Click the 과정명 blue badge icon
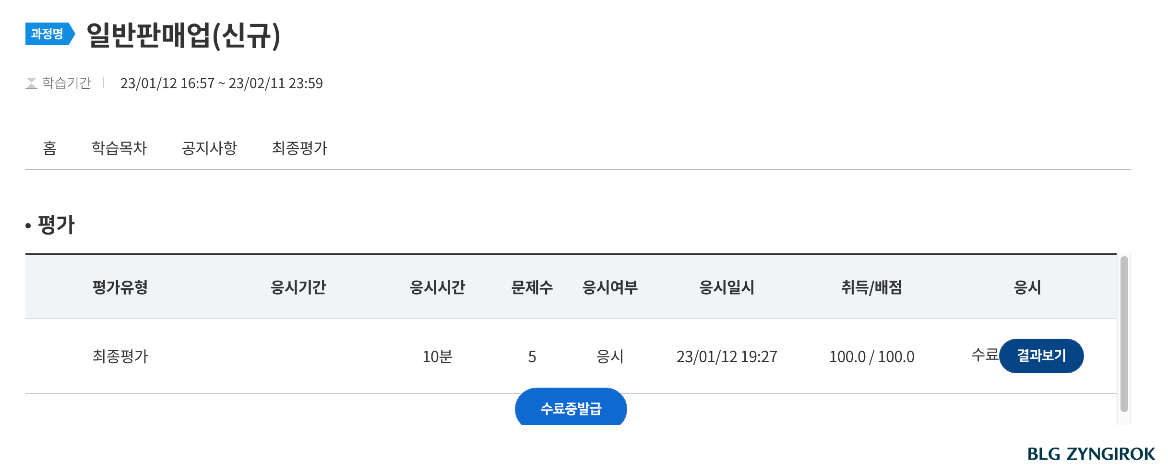1168x474 pixels. click(x=48, y=35)
